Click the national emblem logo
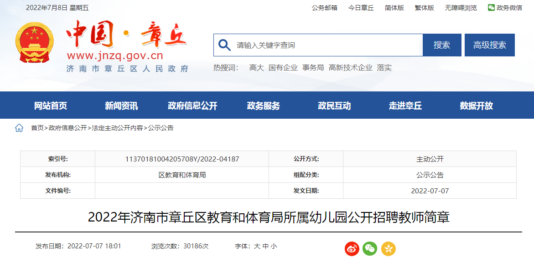 pyautogui.click(x=34, y=42)
